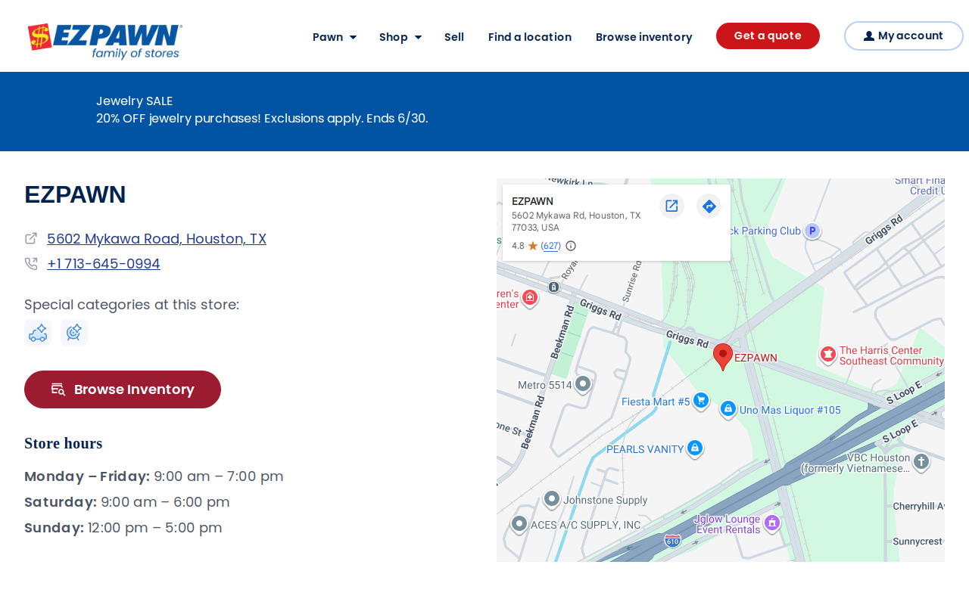Click the Get a quote button
Image resolution: width=969 pixels, height=605 pixels.
click(768, 36)
